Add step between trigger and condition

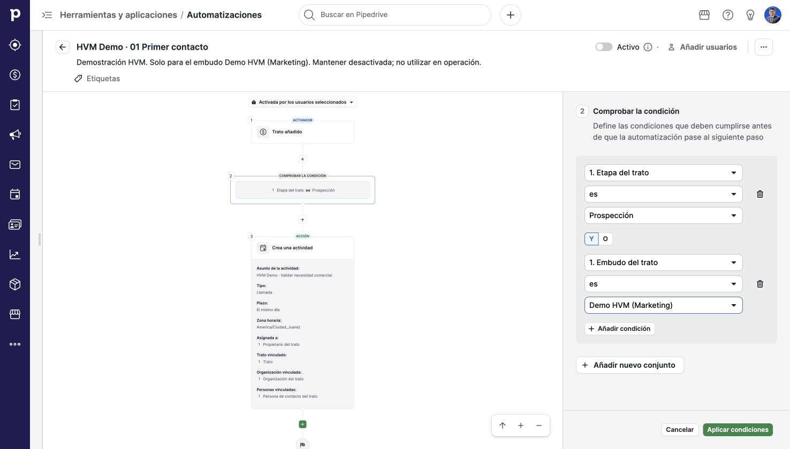(302, 159)
